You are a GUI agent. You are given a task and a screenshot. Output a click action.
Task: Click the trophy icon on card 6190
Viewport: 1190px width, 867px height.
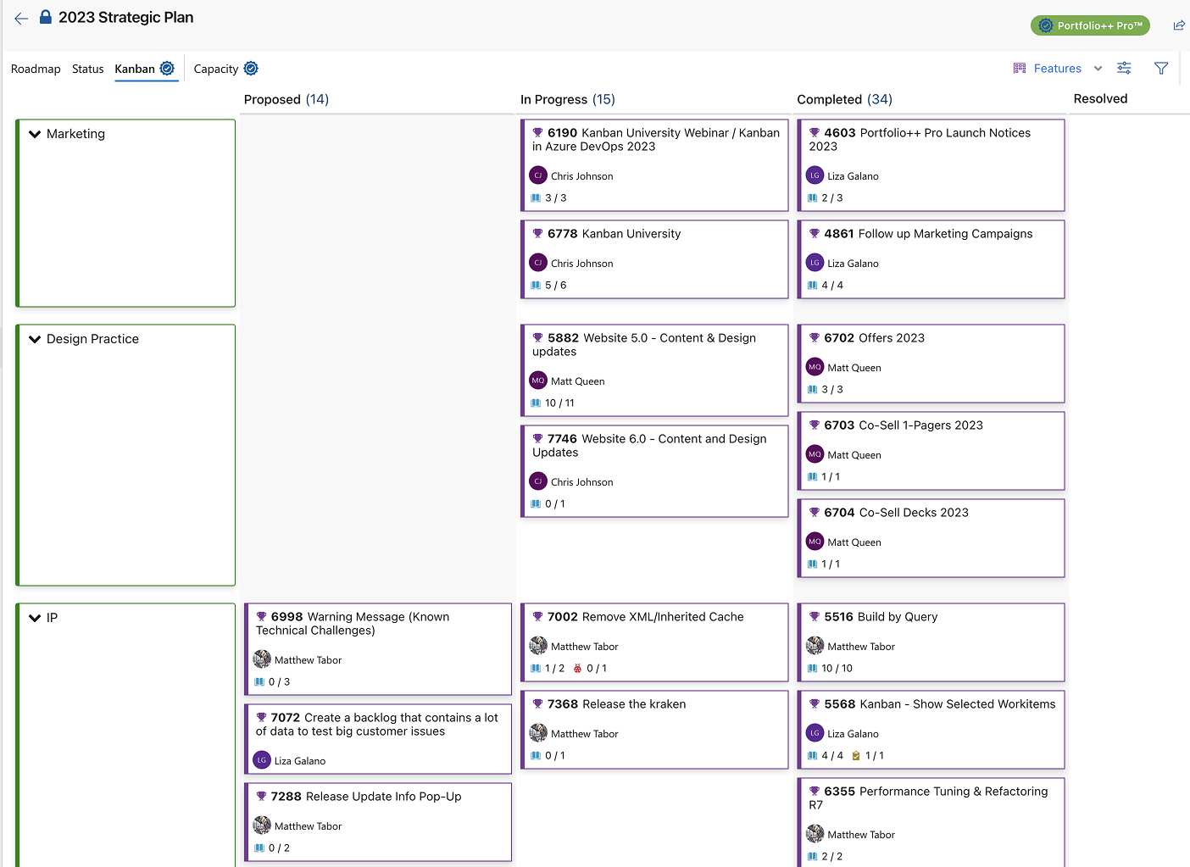(537, 133)
